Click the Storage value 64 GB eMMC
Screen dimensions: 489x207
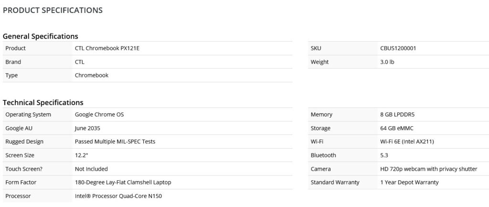(x=397, y=128)
